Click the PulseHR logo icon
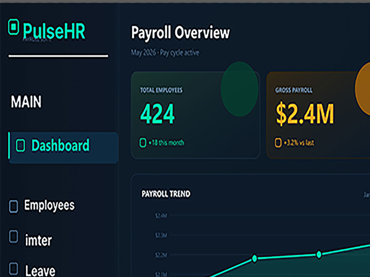This screenshot has height=277, width=370. 13,27
